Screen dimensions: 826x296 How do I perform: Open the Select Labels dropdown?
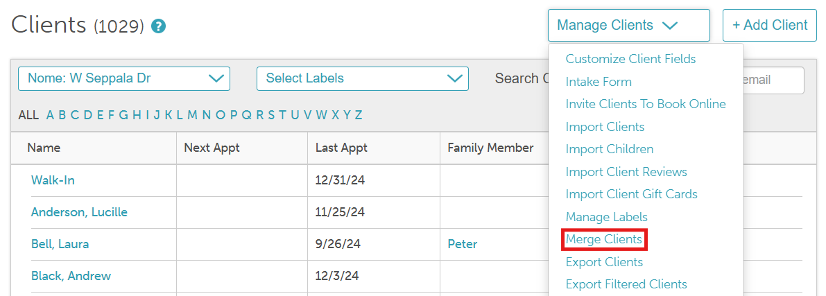coord(362,78)
